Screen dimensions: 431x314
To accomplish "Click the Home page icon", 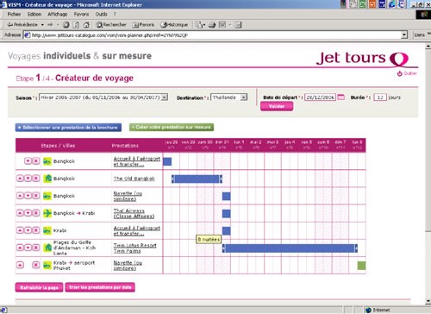I will [x=86, y=25].
